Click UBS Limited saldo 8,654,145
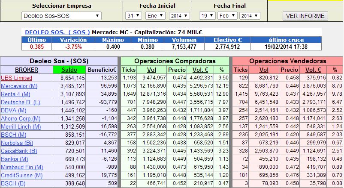 coord(72,78)
